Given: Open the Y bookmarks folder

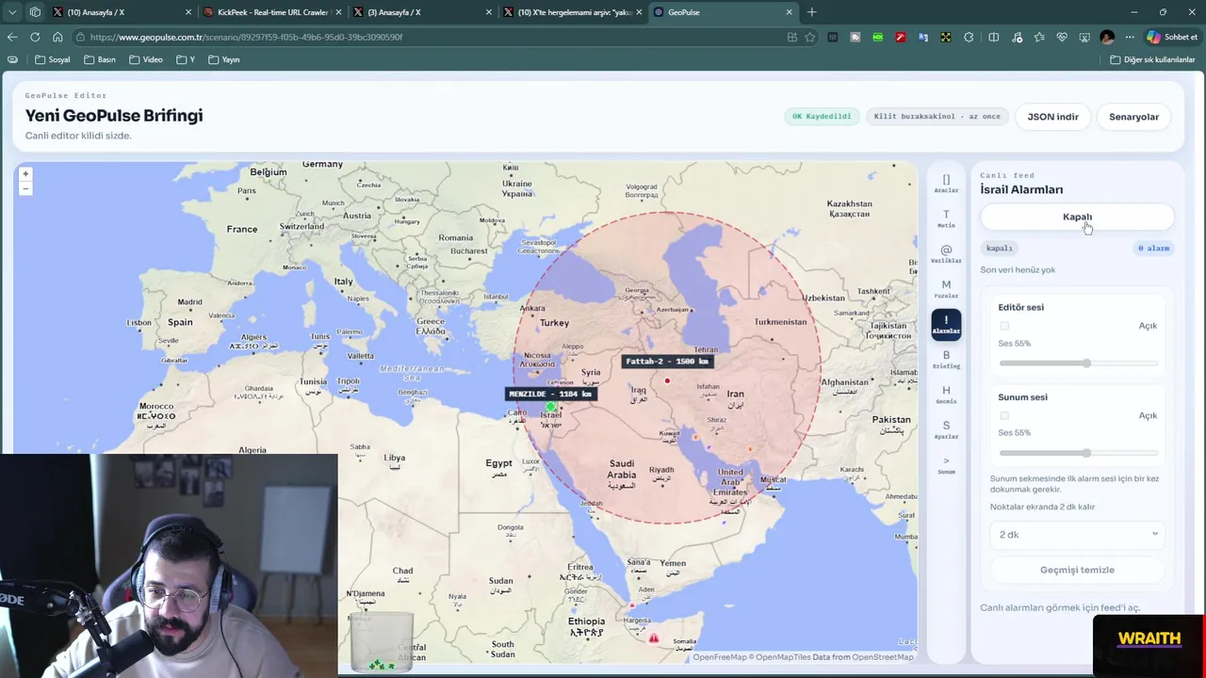Looking at the screenshot, I should coord(186,59).
